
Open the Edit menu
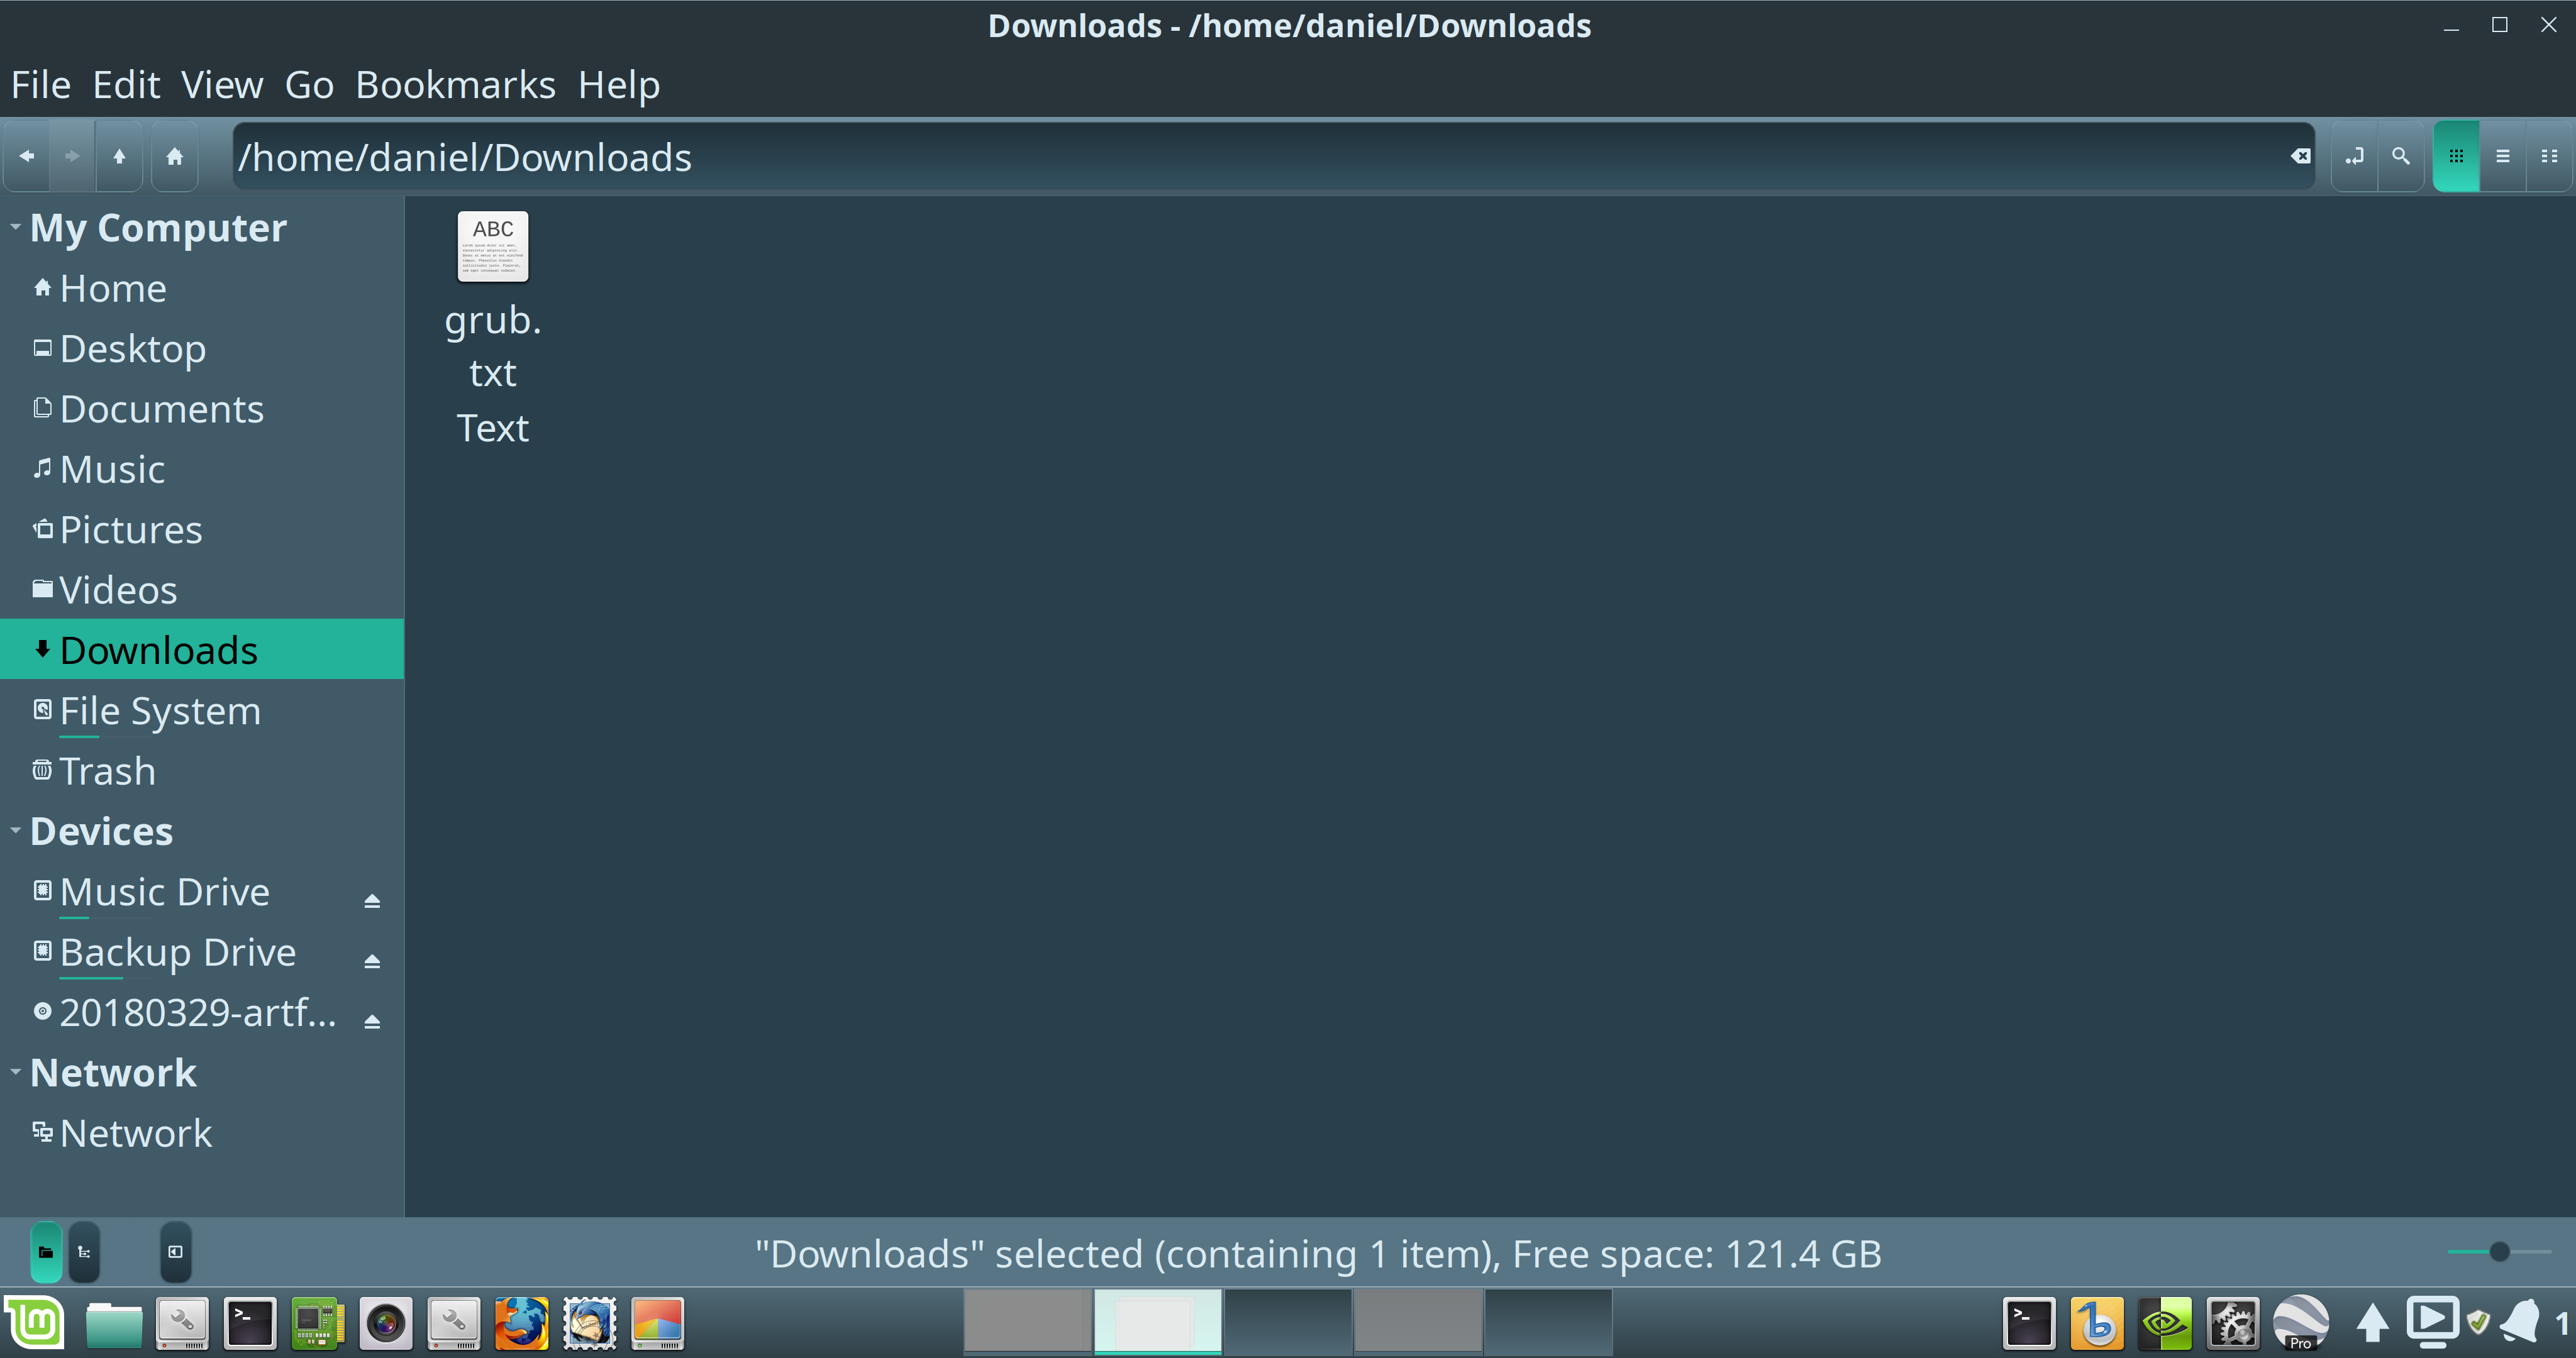126,85
